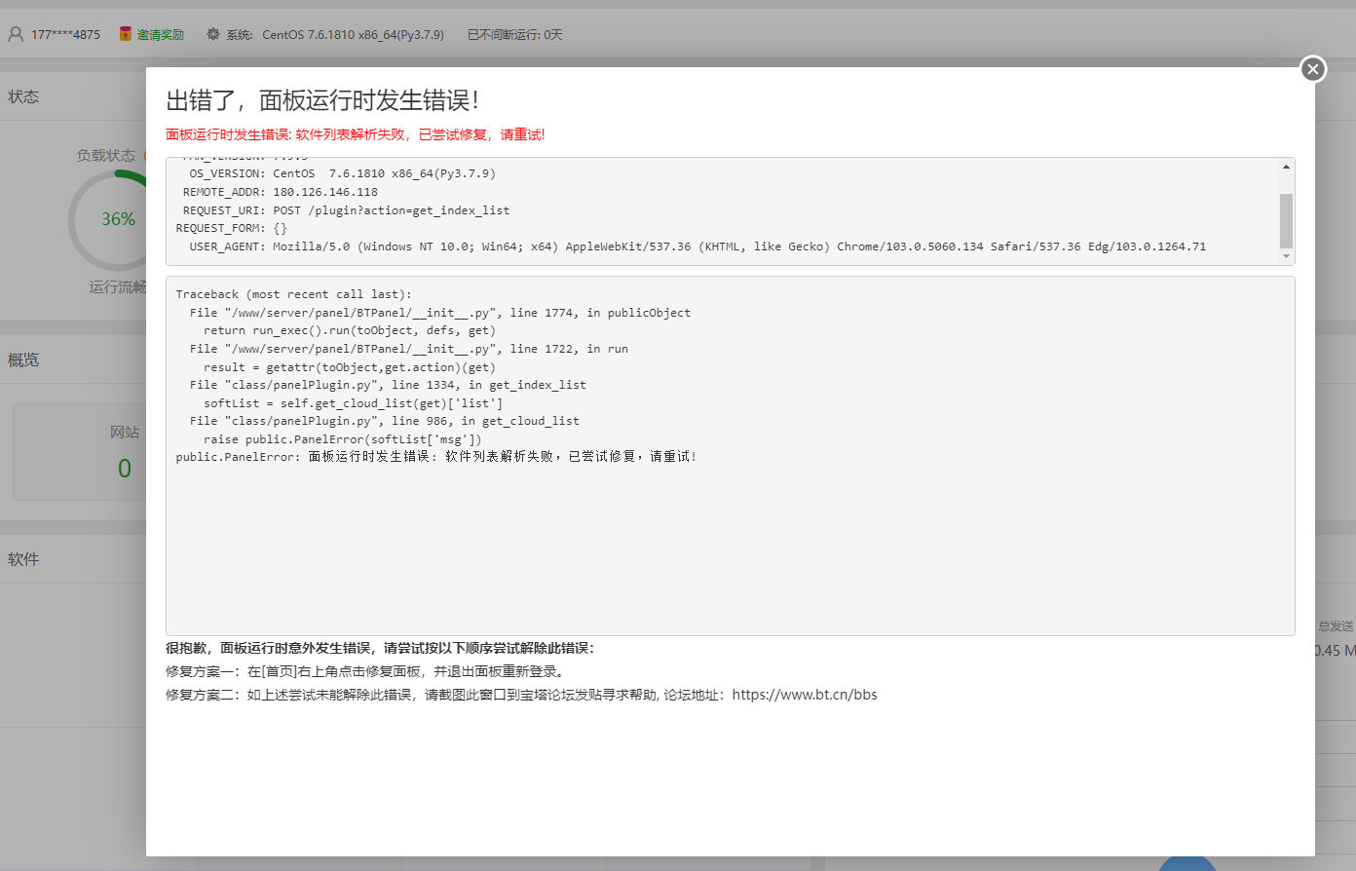Image resolution: width=1356 pixels, height=871 pixels.
Task: Open the 邀请奖励 invite reward link
Action: coord(160,34)
